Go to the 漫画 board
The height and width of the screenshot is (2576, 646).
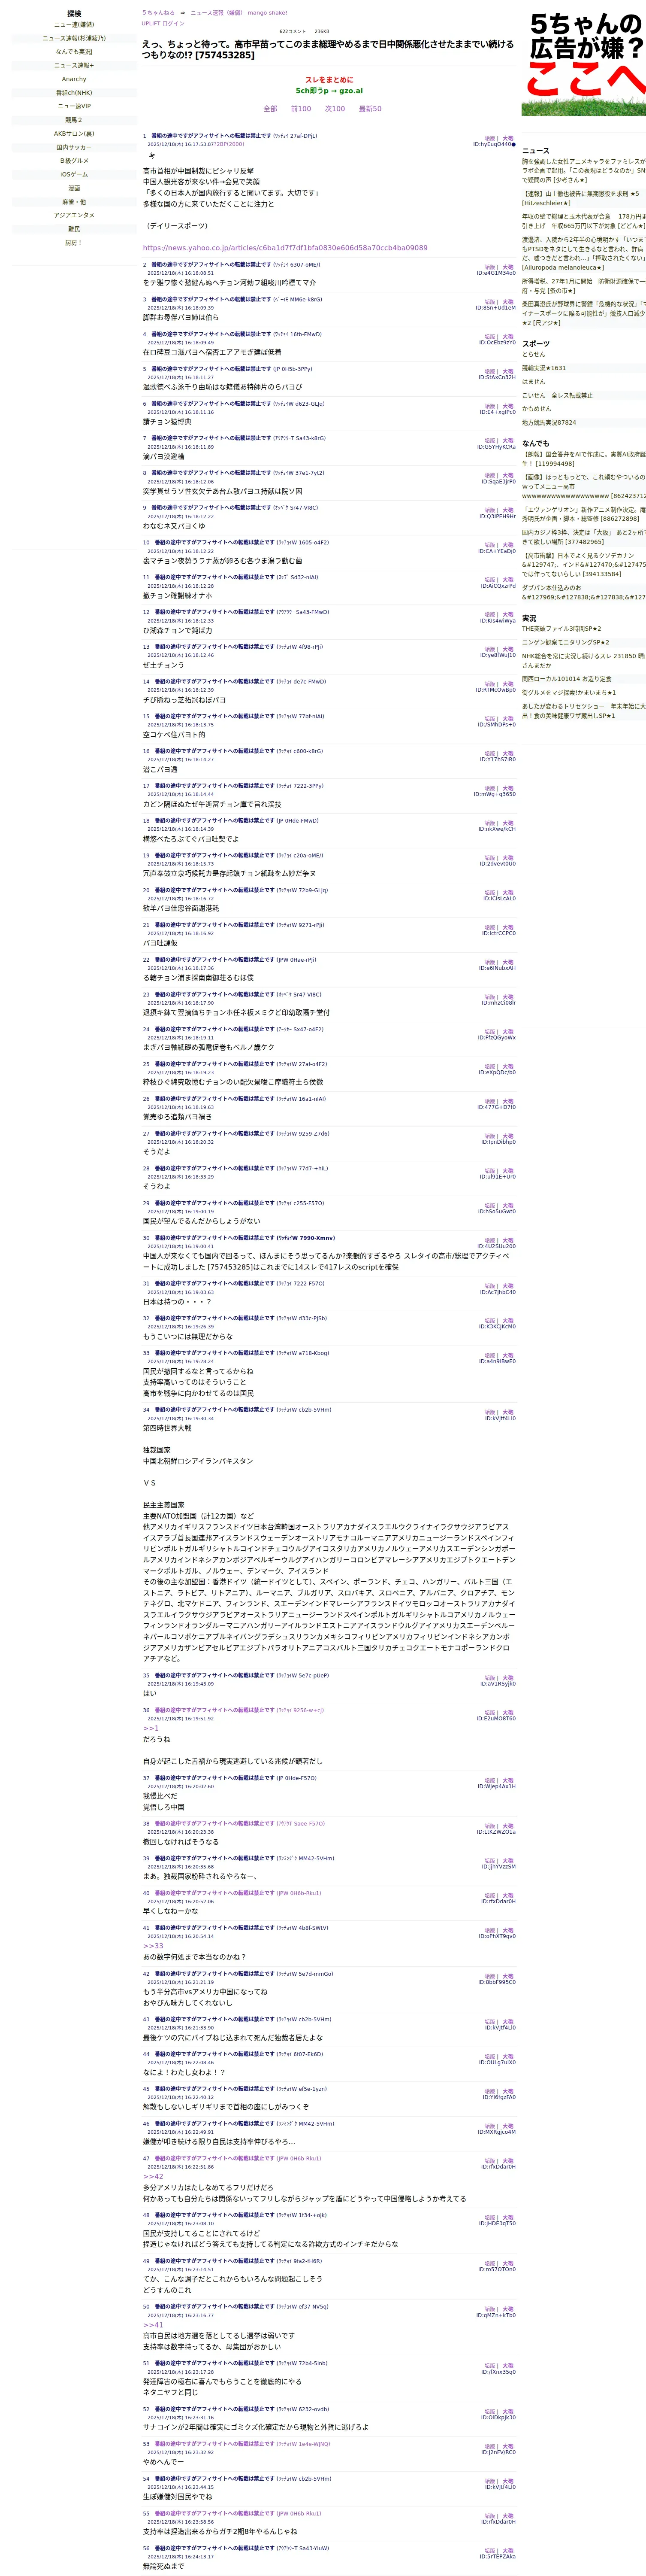(x=74, y=188)
